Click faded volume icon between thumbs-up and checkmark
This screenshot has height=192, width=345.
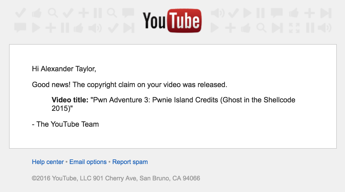click(x=95, y=28)
